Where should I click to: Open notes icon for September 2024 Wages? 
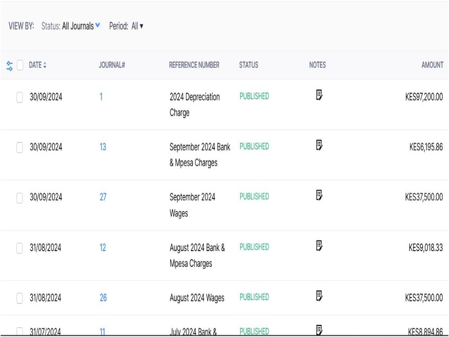(319, 195)
